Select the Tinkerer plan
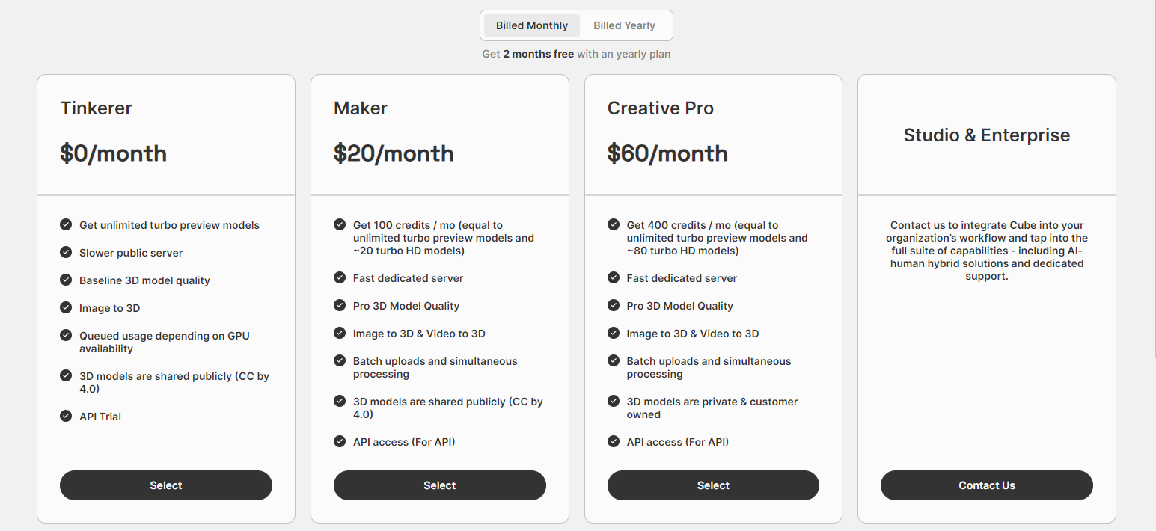 tap(166, 485)
